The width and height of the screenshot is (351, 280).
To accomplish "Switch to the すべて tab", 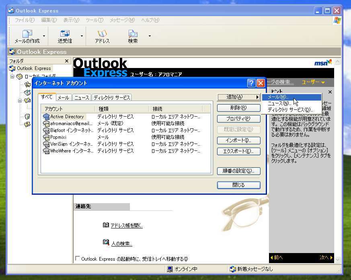I will pos(47,97).
